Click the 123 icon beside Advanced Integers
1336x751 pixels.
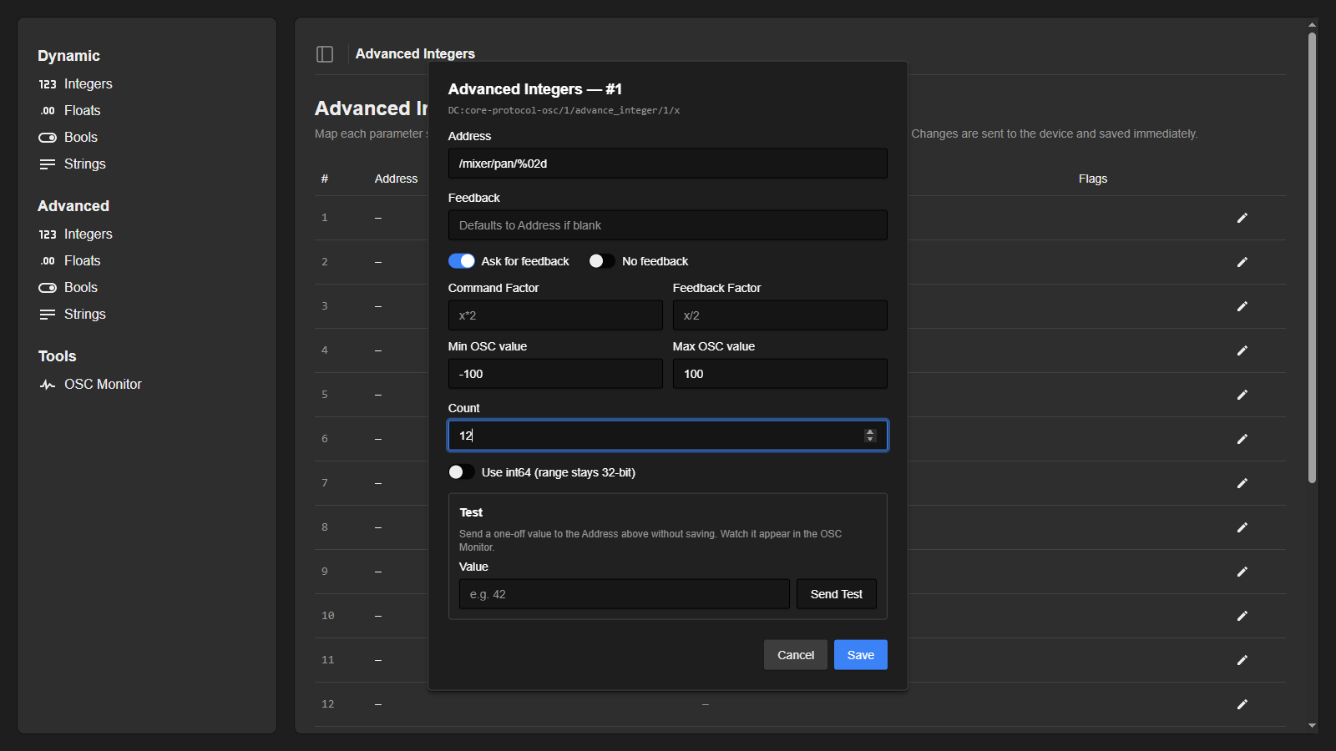pos(48,234)
